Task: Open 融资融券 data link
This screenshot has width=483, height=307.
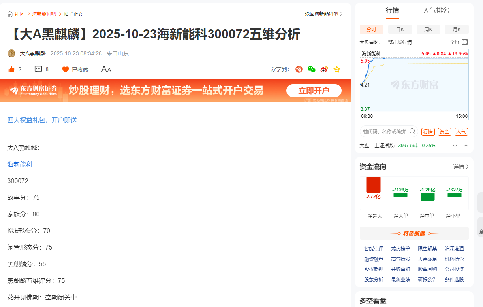Action: [x=374, y=259]
